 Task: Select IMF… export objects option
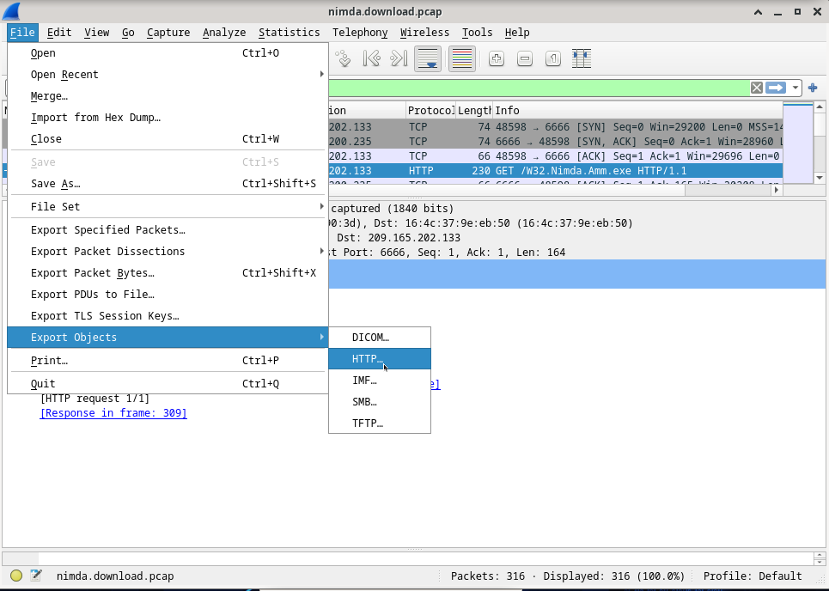[x=380, y=381]
